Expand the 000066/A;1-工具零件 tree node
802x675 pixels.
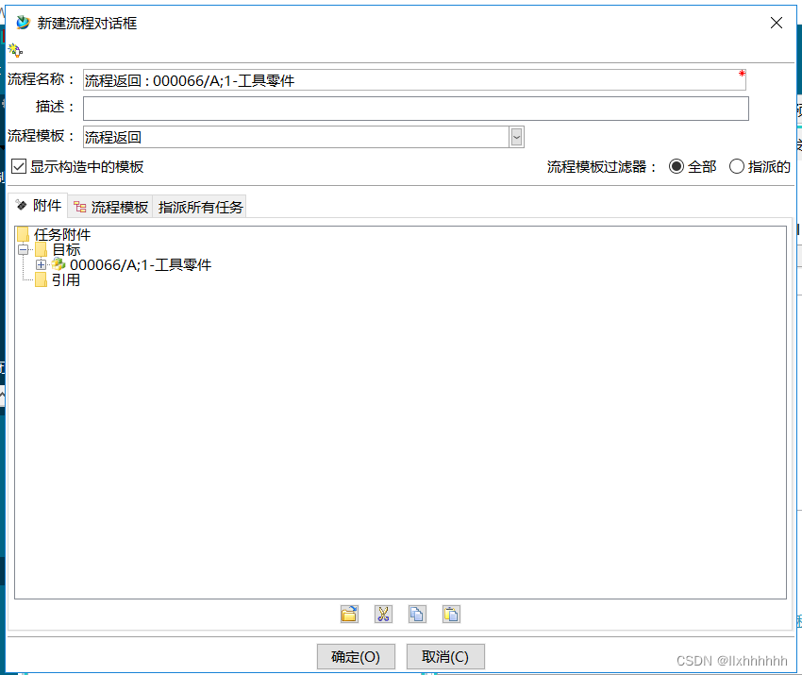tap(41, 264)
